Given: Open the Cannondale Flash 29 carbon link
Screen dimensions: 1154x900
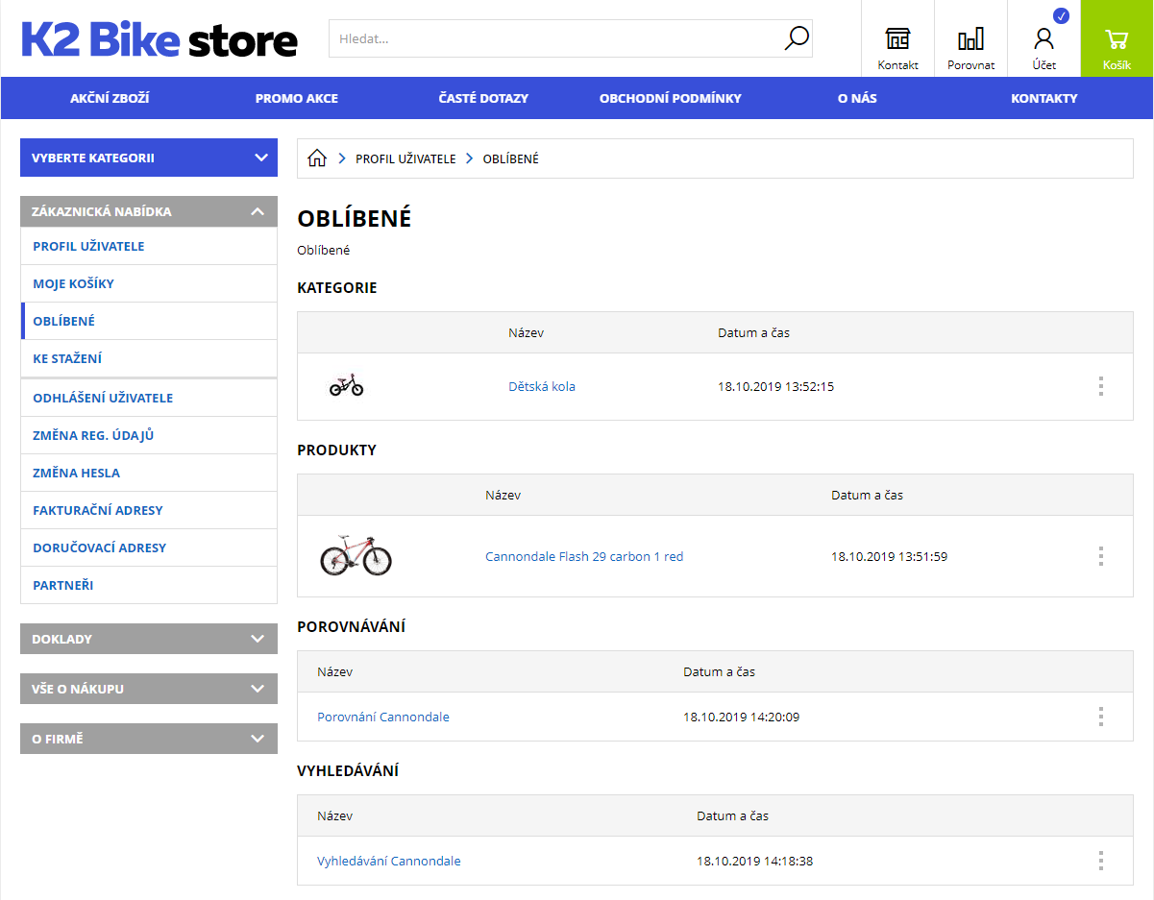Looking at the screenshot, I should [584, 556].
